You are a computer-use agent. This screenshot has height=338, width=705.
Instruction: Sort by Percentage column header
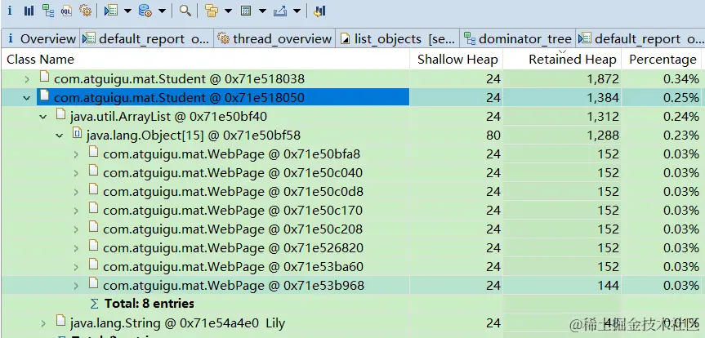point(663,60)
